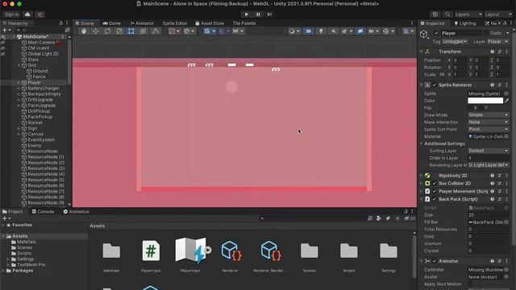Image resolution: width=516 pixels, height=290 pixels.
Task: Switch to the Lighting tab
Action: [x=465, y=23]
